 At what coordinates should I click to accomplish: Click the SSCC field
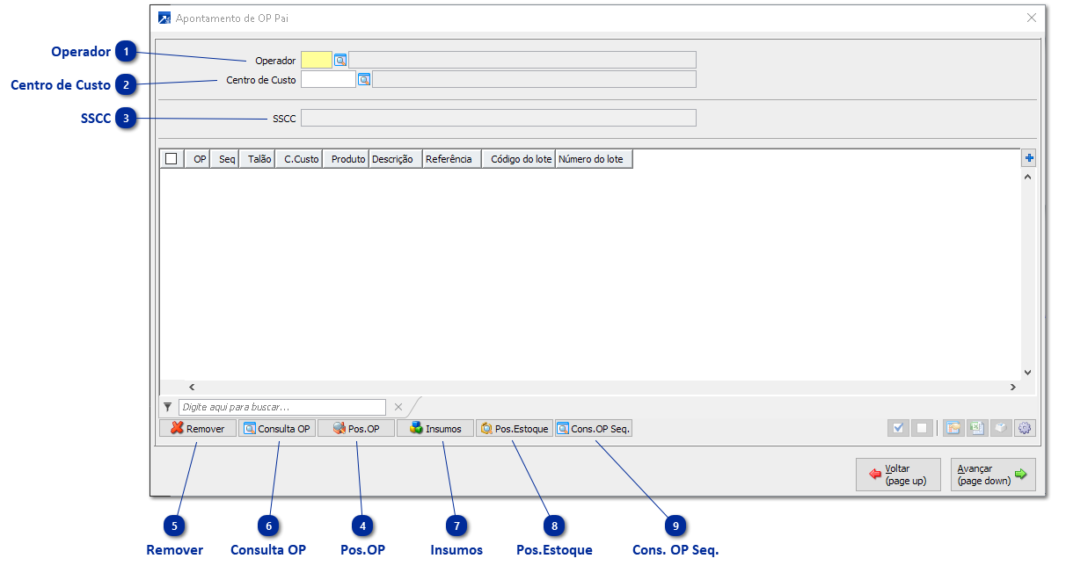click(x=499, y=118)
